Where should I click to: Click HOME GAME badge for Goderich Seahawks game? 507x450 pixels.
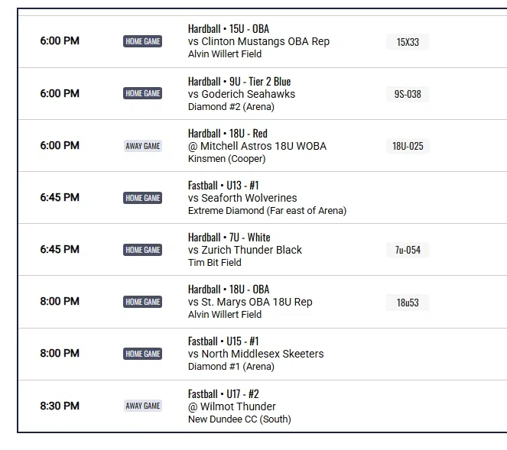click(142, 93)
